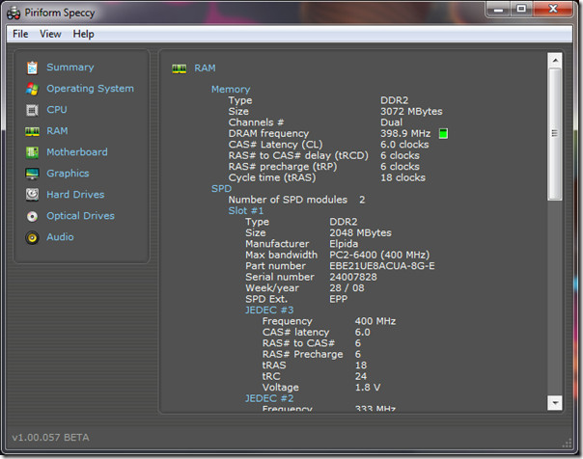Open the View menu

50,34
